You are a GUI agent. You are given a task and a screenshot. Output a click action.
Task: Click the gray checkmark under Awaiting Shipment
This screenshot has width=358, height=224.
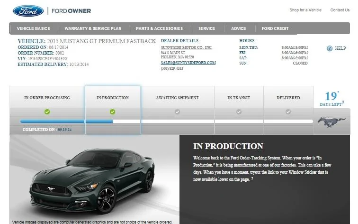177,112
